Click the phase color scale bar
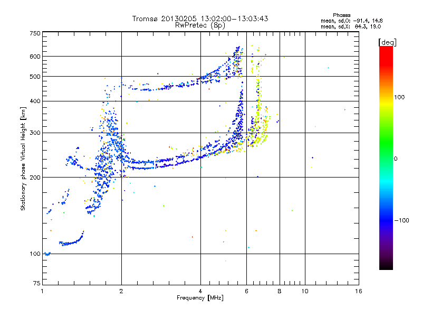 (386, 158)
